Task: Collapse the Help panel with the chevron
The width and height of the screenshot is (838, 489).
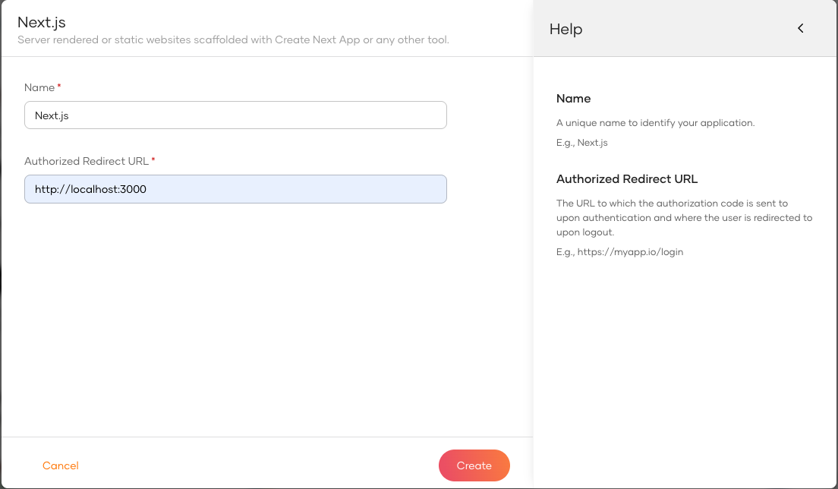Action: (800, 28)
